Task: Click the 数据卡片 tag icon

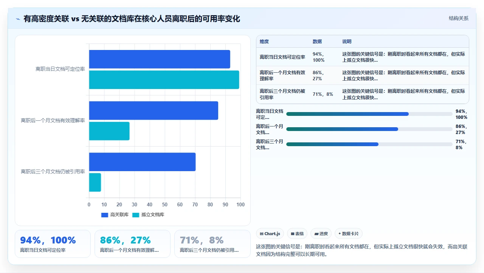Action: click(x=340, y=234)
